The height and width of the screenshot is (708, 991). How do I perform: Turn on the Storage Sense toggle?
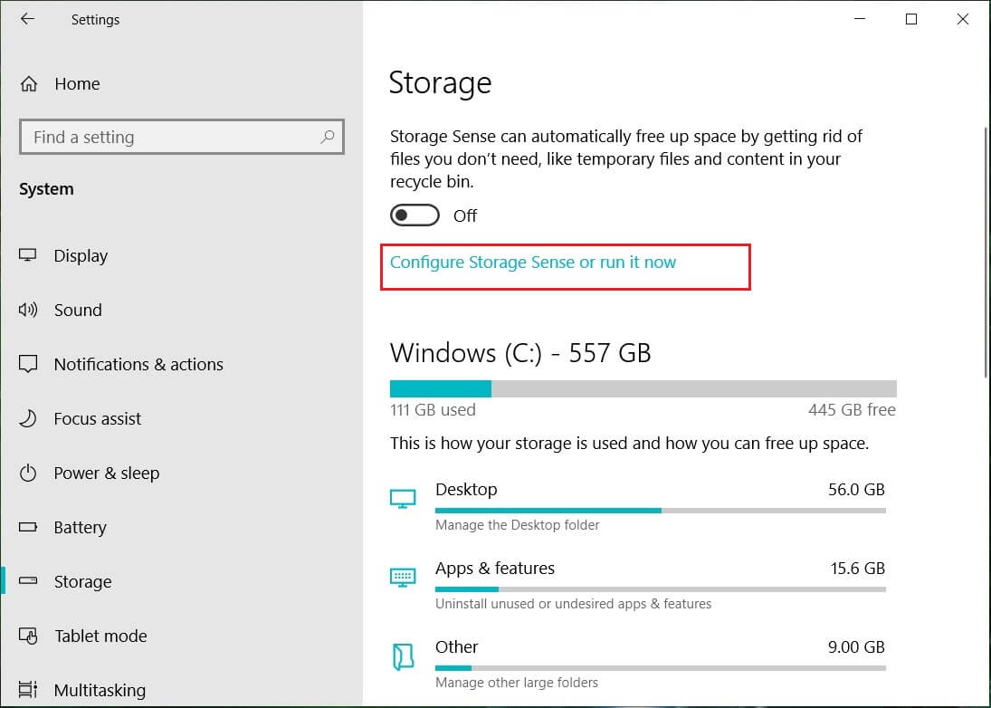click(x=415, y=215)
